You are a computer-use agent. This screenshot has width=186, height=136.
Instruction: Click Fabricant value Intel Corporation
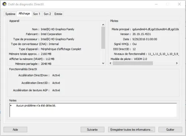tap(51, 34)
